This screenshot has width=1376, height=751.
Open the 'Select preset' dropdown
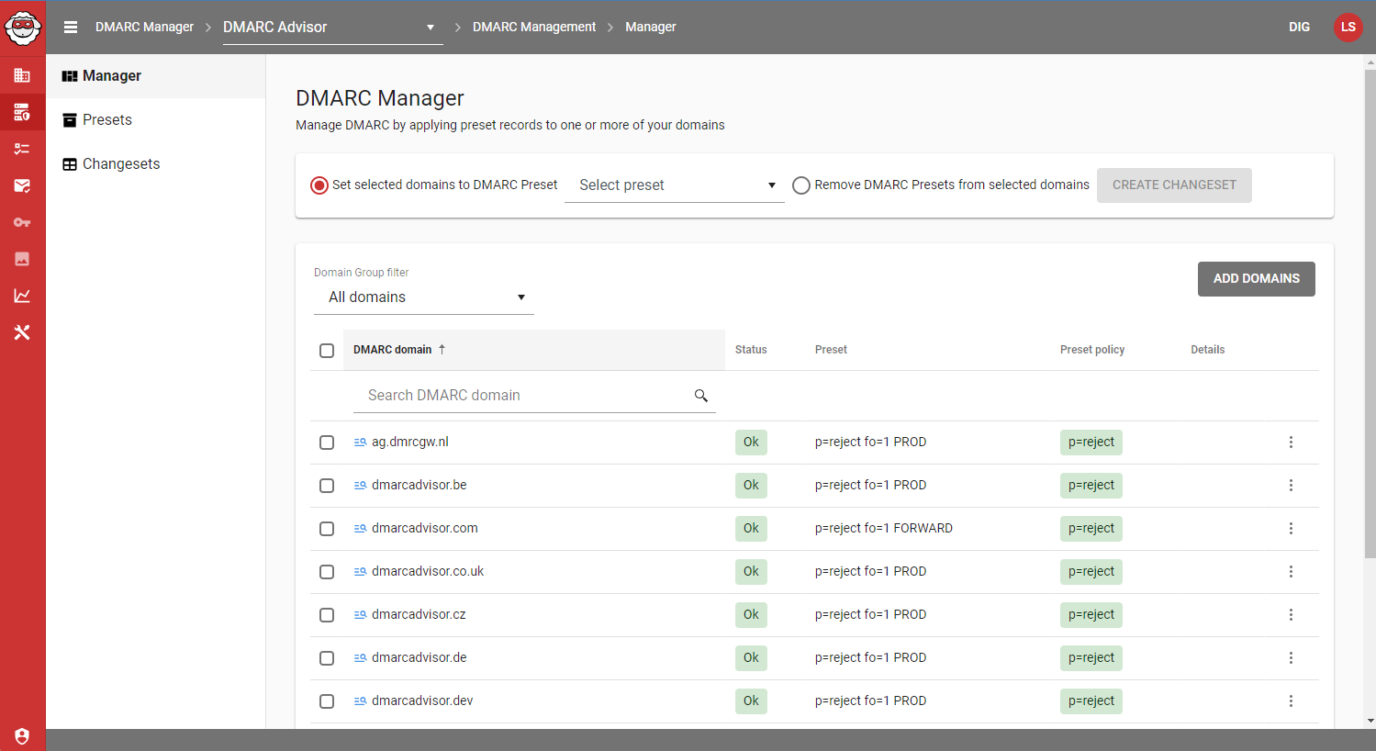(675, 185)
